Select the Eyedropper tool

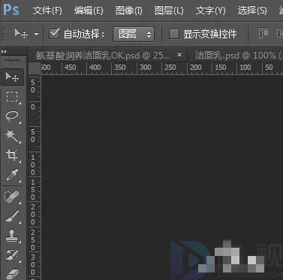click(x=12, y=175)
